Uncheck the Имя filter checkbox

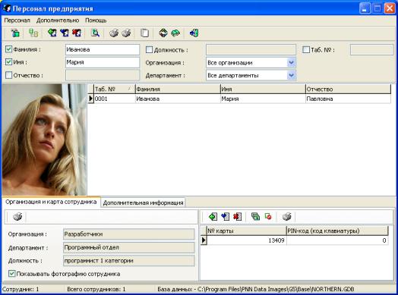[x=8, y=62]
